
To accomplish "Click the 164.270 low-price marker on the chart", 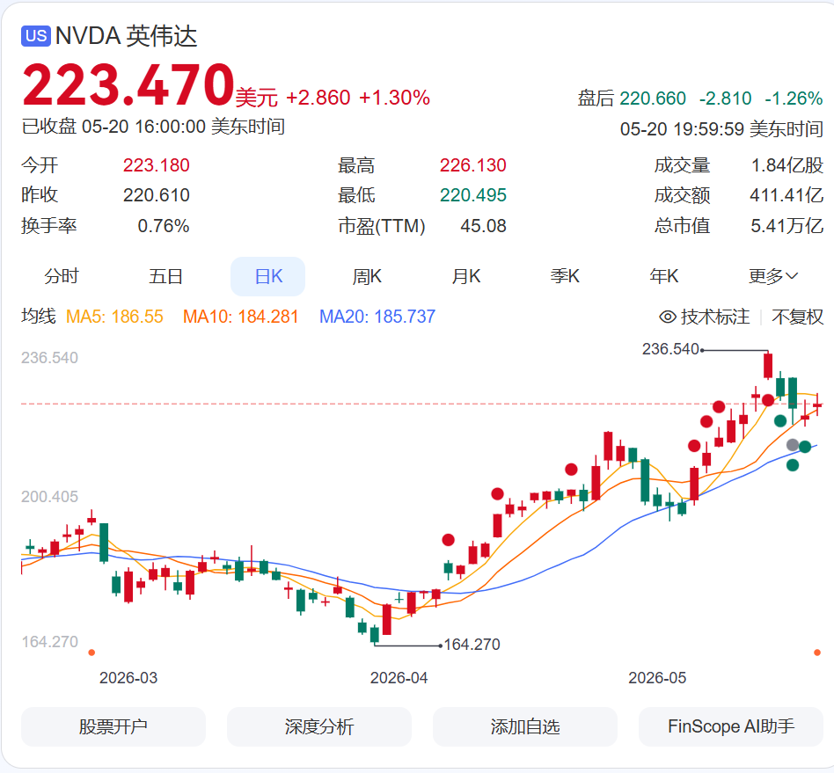I will point(472,645).
